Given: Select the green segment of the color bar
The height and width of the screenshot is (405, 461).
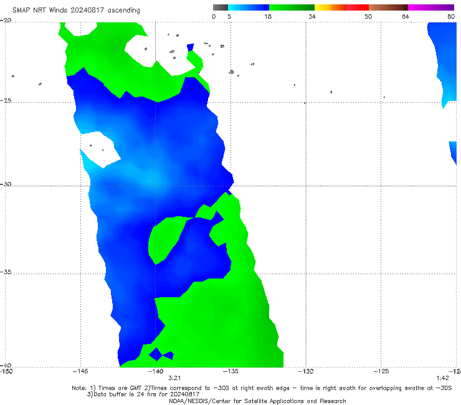Looking at the screenshot, I should (x=292, y=7).
